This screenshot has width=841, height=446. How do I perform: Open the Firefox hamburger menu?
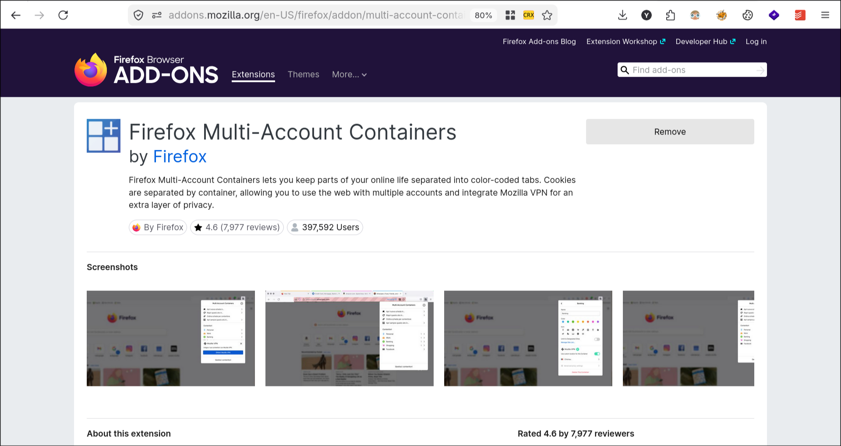pos(825,15)
